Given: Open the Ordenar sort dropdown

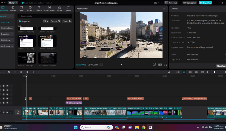Looking at the screenshot, I should point(55,21).
